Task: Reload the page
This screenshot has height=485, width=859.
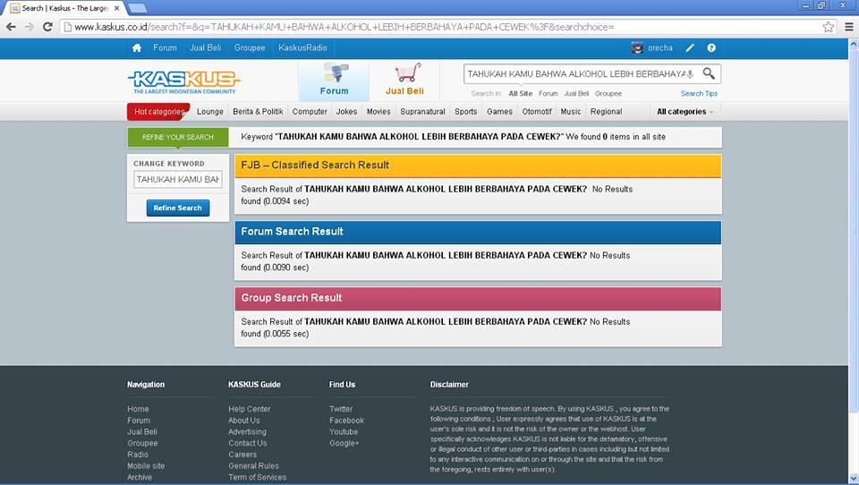Action: [47, 26]
